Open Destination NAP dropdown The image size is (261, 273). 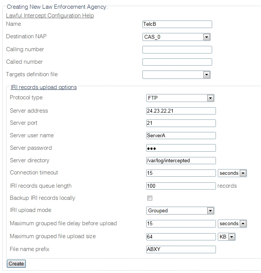(x=176, y=37)
